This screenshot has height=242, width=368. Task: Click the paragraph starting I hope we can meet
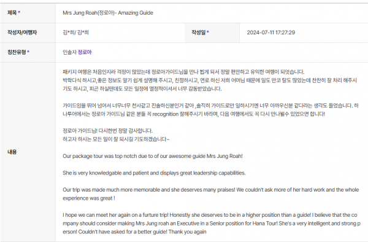coord(212,223)
